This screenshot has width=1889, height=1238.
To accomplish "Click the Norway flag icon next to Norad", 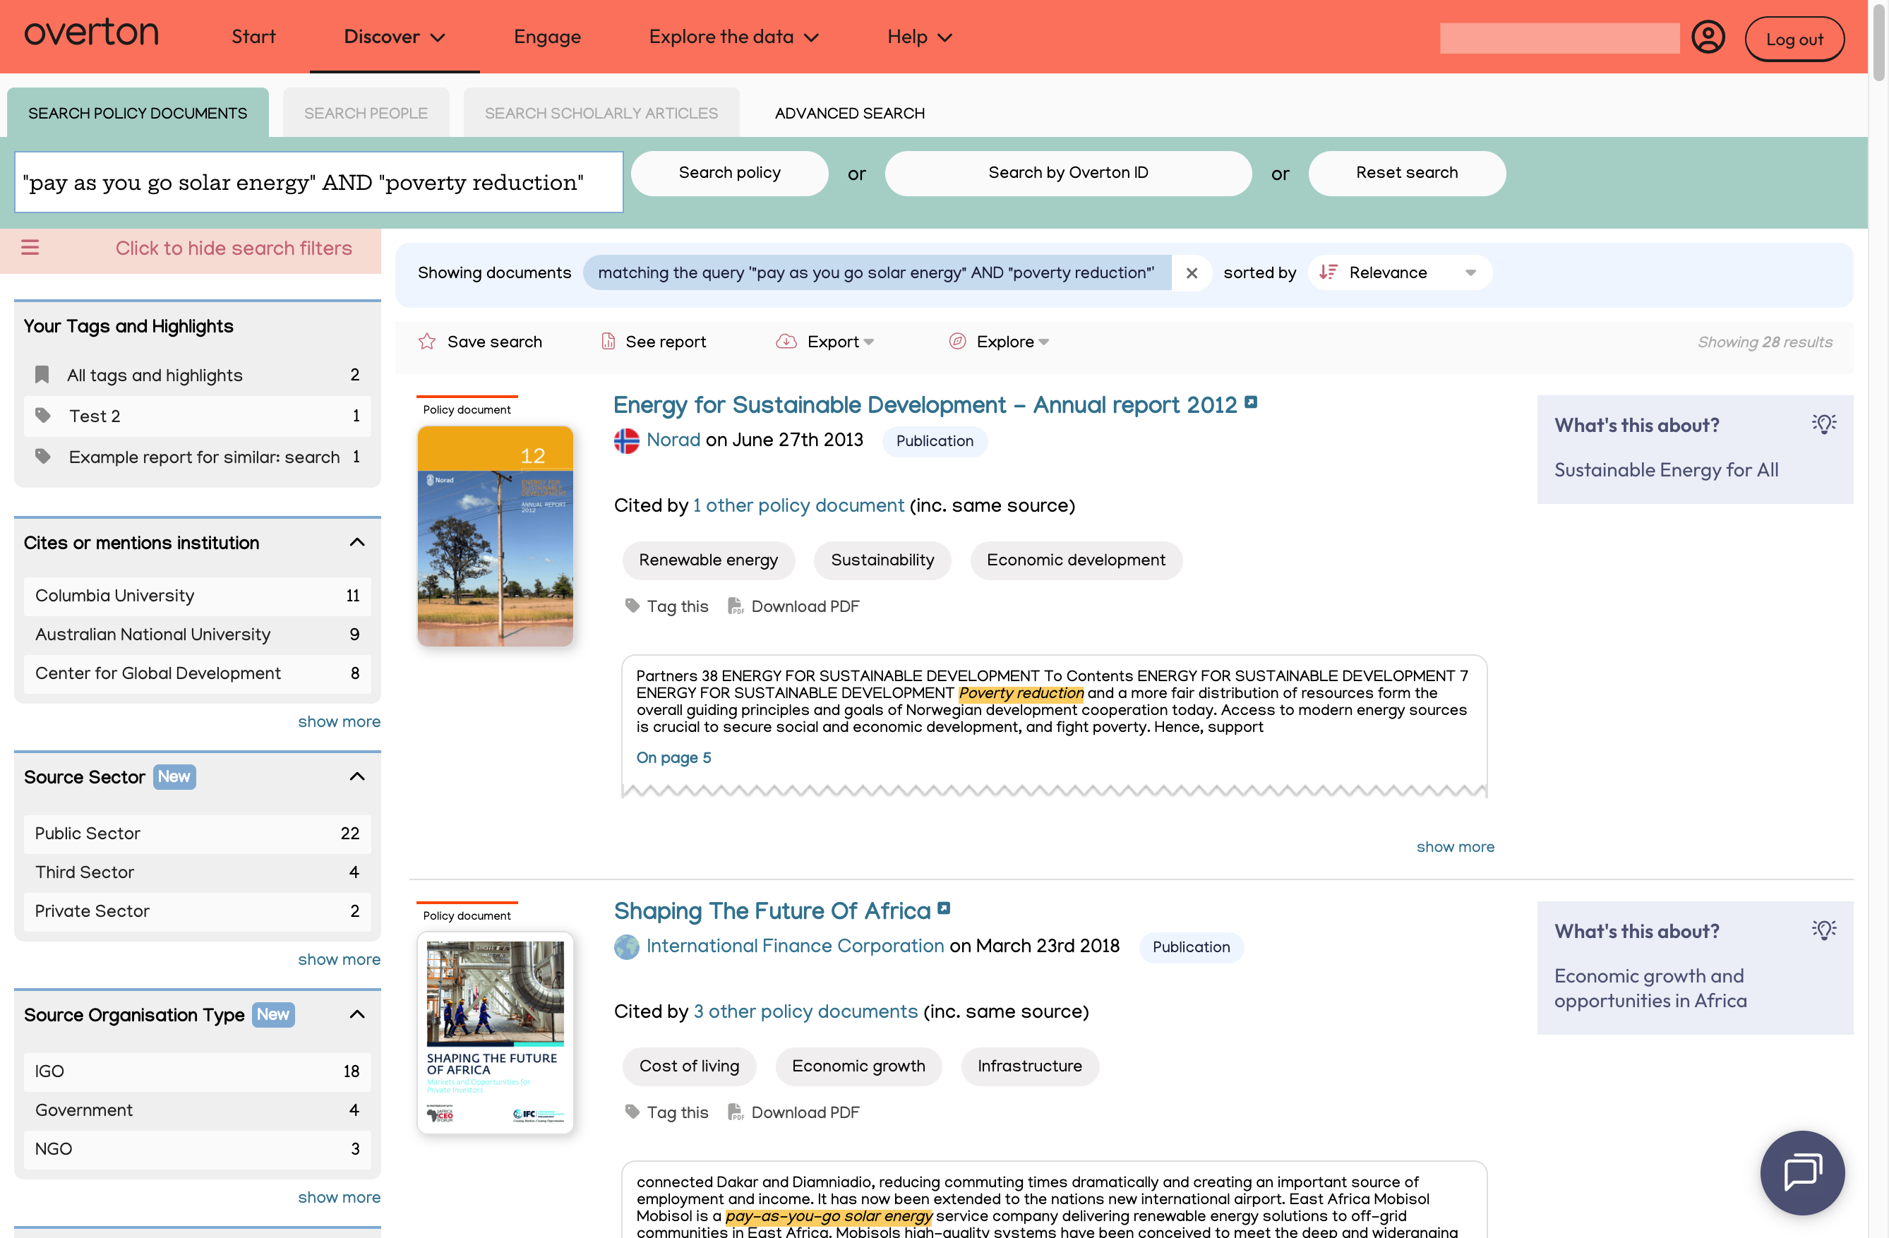I will click(x=626, y=440).
